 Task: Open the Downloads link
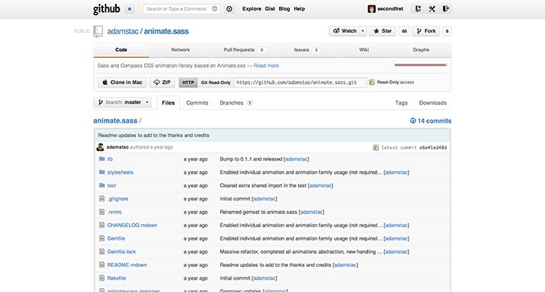[x=433, y=103]
